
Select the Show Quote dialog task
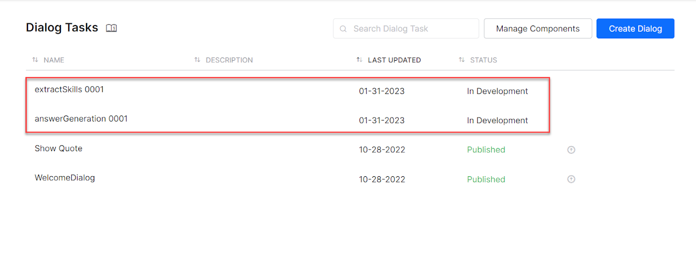tap(58, 149)
